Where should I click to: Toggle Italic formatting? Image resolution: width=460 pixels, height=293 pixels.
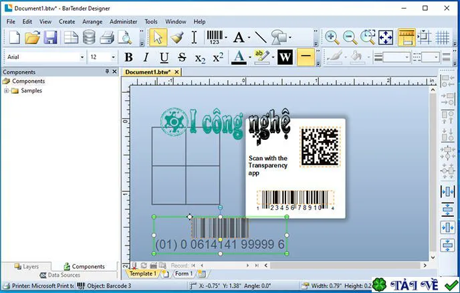[146, 57]
